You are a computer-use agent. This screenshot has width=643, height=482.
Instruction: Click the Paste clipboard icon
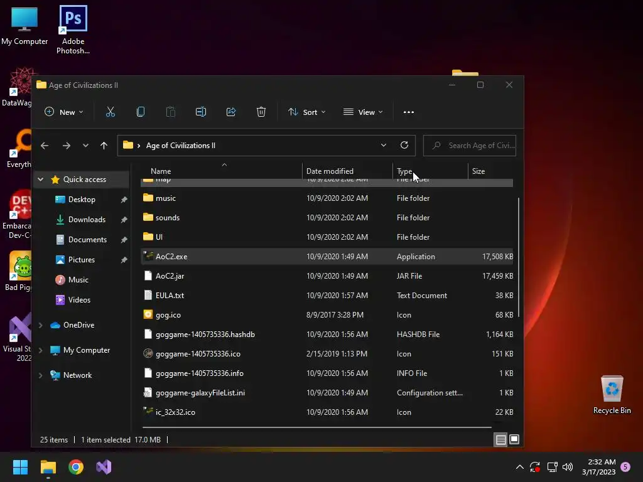tap(171, 112)
